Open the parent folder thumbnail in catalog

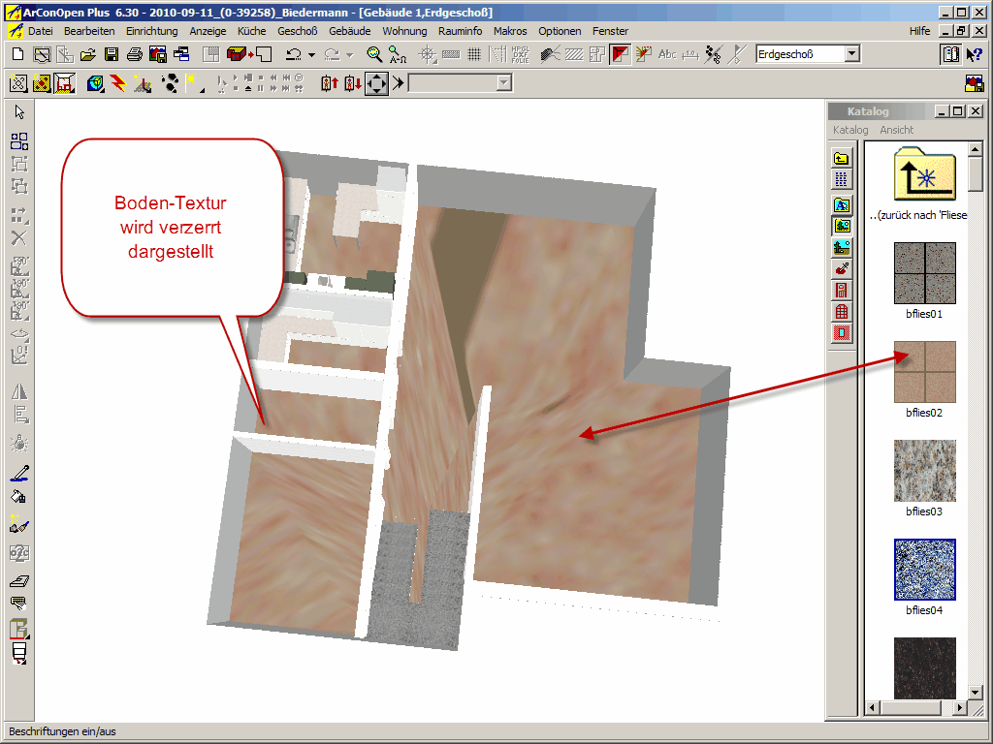coord(924,173)
